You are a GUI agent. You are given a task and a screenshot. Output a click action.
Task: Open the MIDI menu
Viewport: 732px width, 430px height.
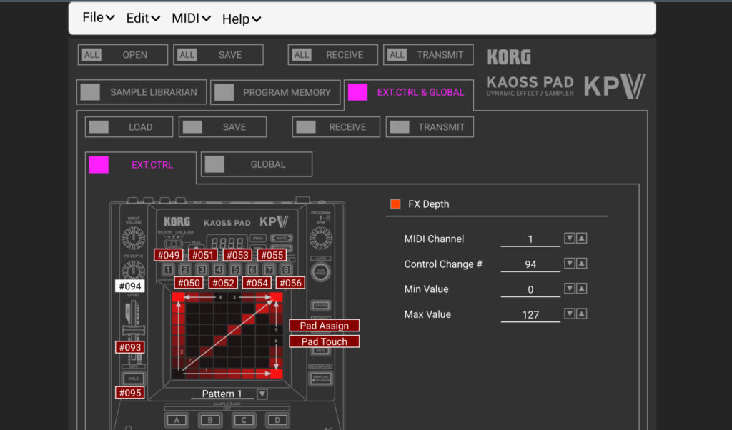pyautogui.click(x=190, y=19)
